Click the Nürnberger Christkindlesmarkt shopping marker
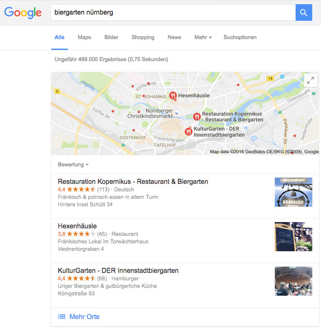The width and height of the screenshot is (321, 329). coord(177,114)
